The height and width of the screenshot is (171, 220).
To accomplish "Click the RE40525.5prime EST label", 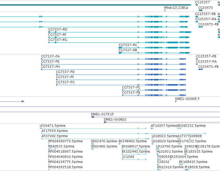I will tap(61, 146).
